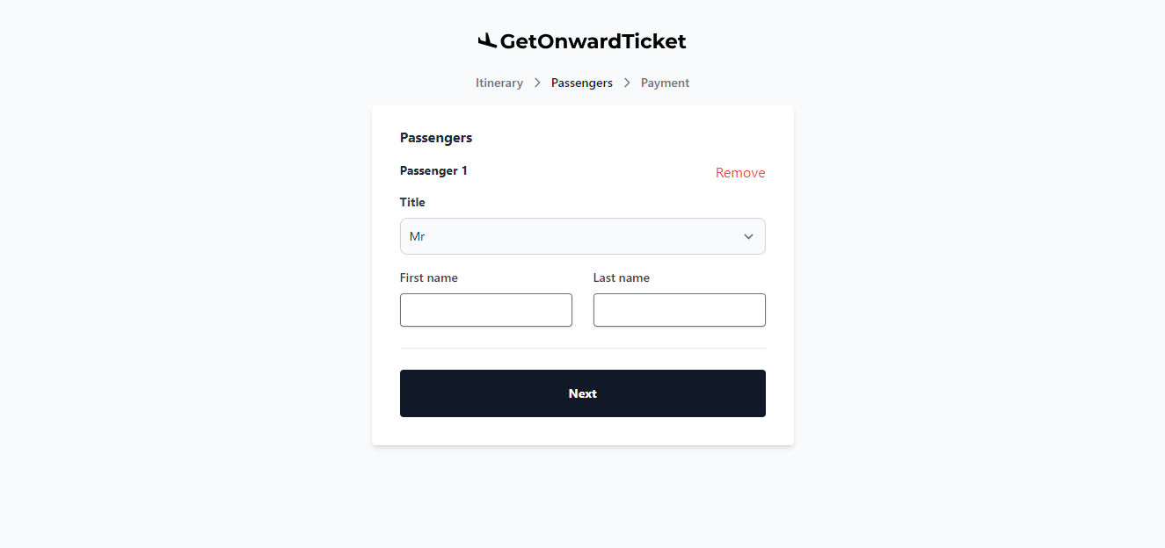Click the GetOnwardTicket brand name
Screen dimensions: 1165x548
[593, 41]
